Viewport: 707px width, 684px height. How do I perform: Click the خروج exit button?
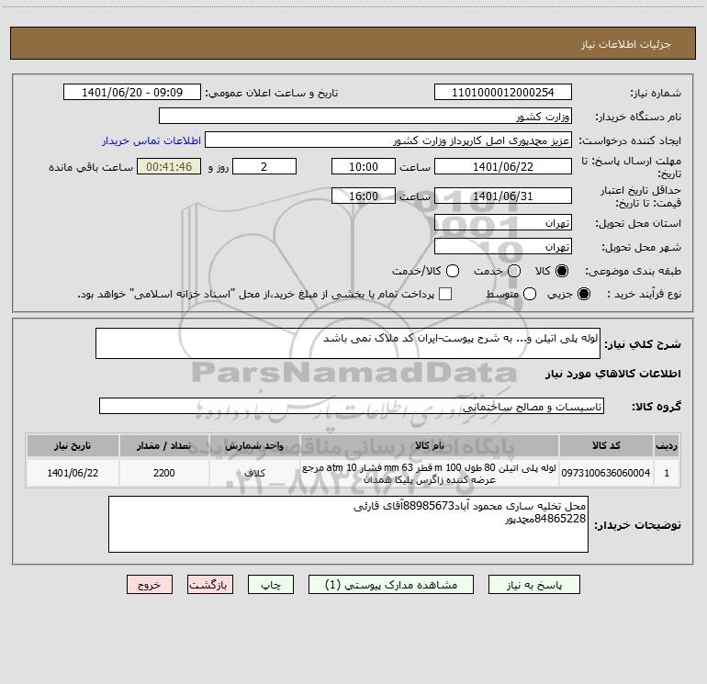(x=150, y=585)
